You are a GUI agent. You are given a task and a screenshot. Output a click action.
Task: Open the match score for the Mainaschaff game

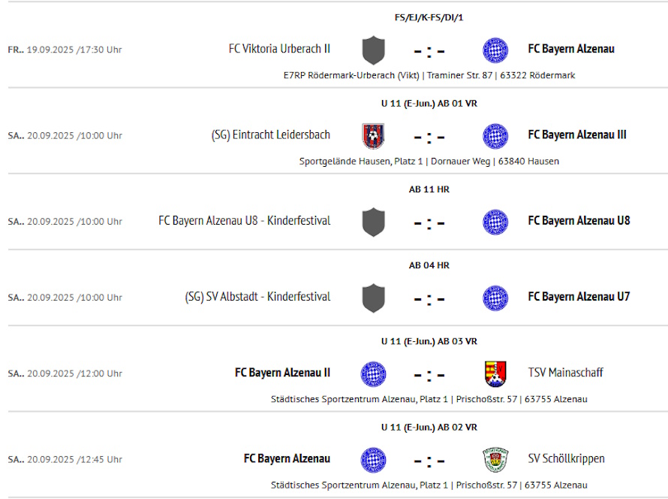429,375
